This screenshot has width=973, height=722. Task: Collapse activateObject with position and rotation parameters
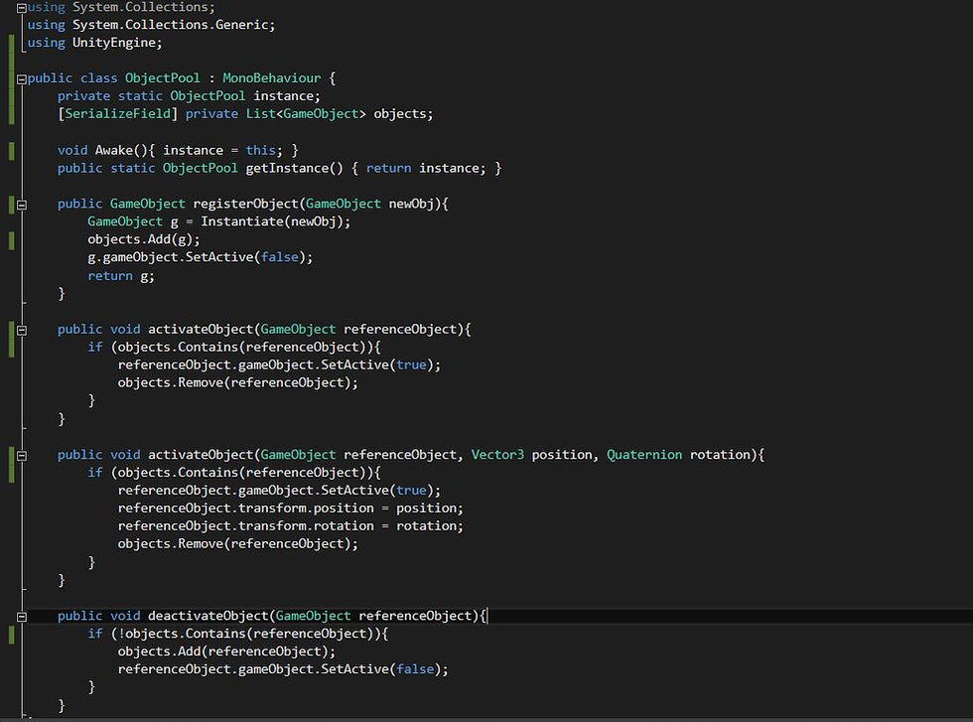click(x=22, y=456)
